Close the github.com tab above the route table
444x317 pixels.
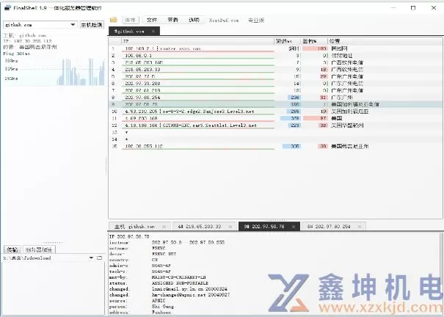pos(153,32)
